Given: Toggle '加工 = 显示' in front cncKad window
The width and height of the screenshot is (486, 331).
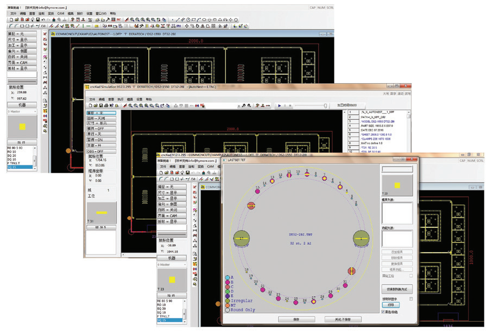Looking at the screenshot, I should (172, 198).
